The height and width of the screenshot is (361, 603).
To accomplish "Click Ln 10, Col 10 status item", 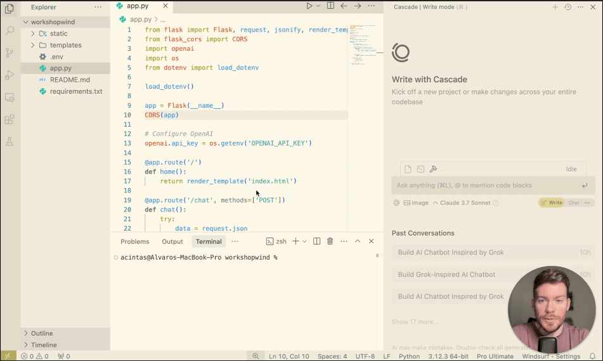I will 289,356.
